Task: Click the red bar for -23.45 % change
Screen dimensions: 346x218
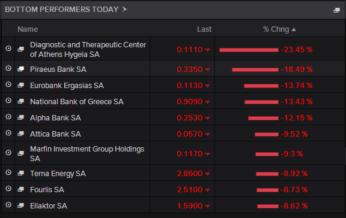Action: pyautogui.click(x=249, y=50)
